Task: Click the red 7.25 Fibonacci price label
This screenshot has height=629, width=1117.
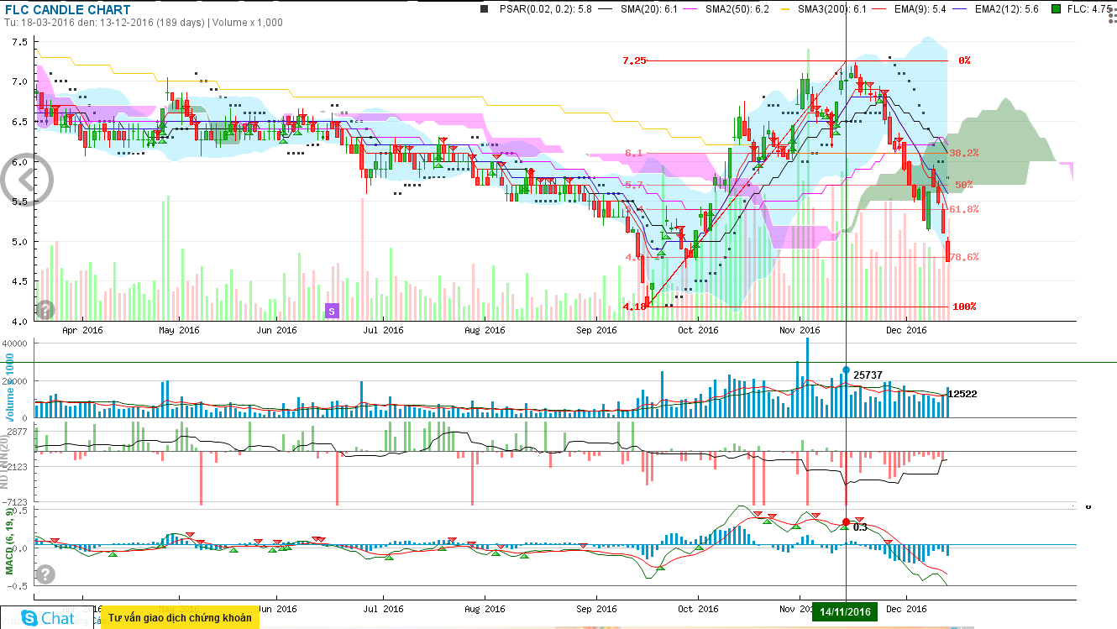Action: point(634,60)
